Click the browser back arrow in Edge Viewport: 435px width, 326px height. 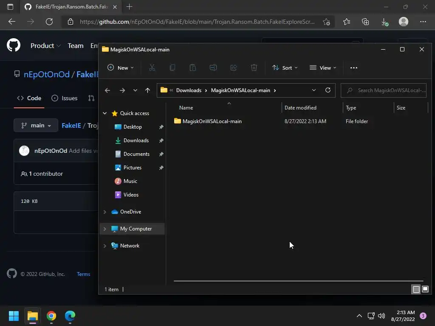coord(12,22)
